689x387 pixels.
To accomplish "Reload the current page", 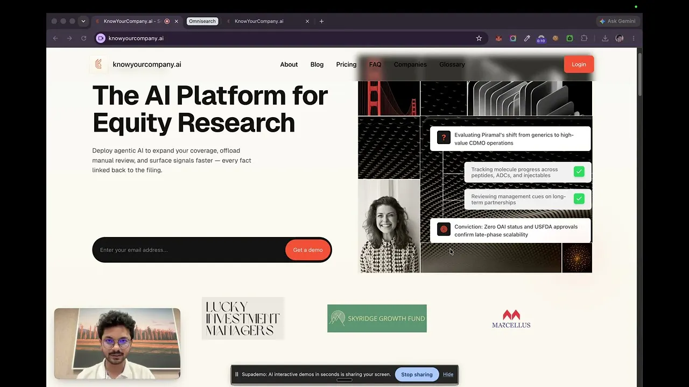I will click(x=83, y=38).
